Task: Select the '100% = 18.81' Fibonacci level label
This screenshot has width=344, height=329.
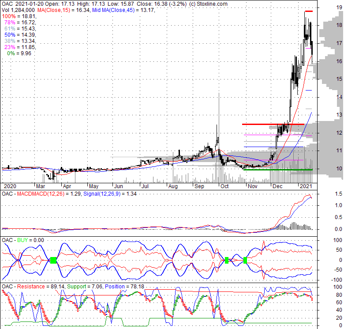Action: pos(19,16)
